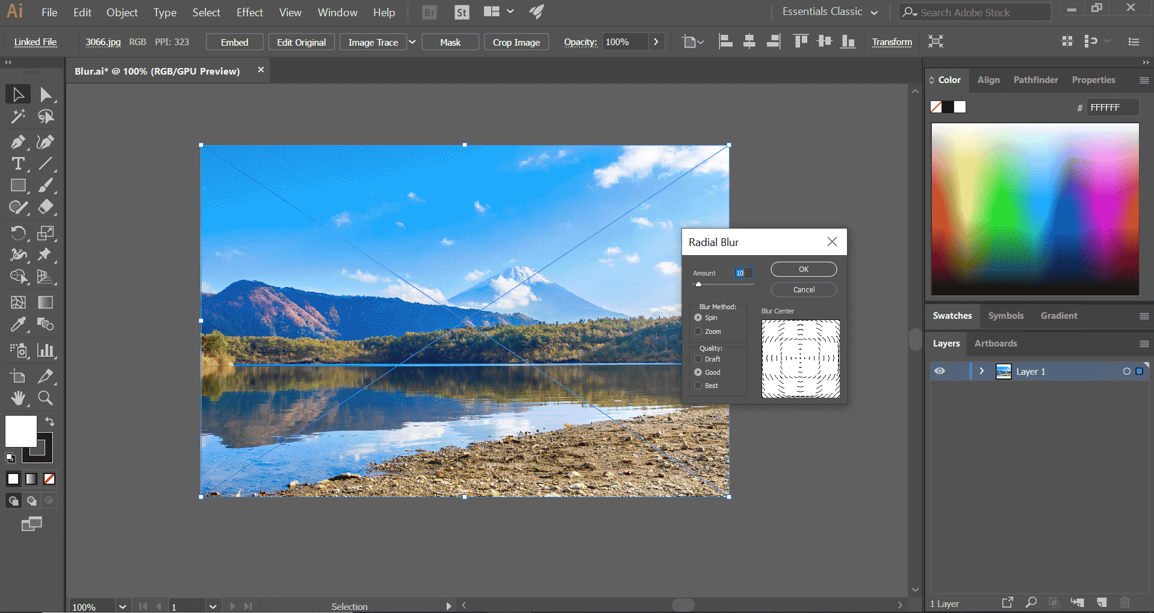
Task: Click the Crop Image button
Action: click(516, 42)
